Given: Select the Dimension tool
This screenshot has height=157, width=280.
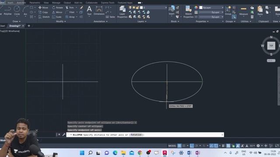Looking at the screenshot, I should pos(99,10).
